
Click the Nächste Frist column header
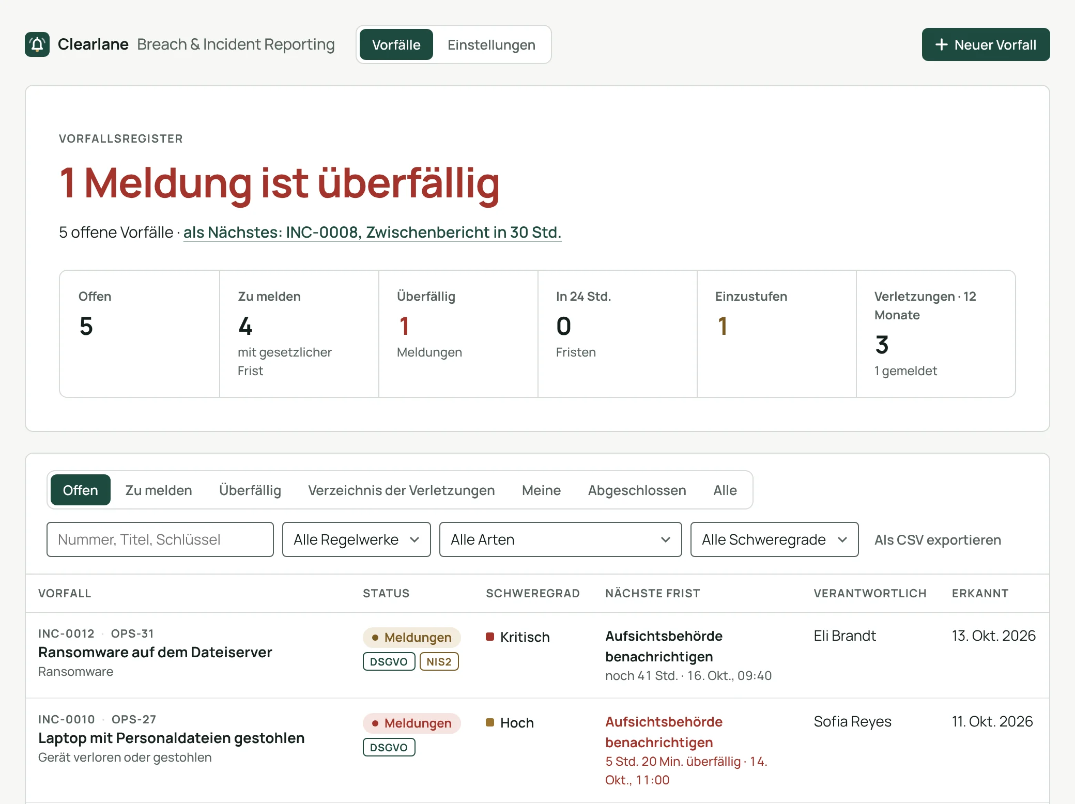652,593
